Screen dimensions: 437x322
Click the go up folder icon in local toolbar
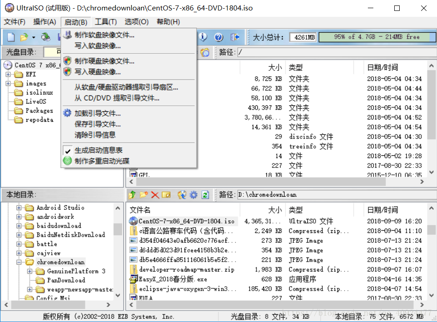coord(132,194)
